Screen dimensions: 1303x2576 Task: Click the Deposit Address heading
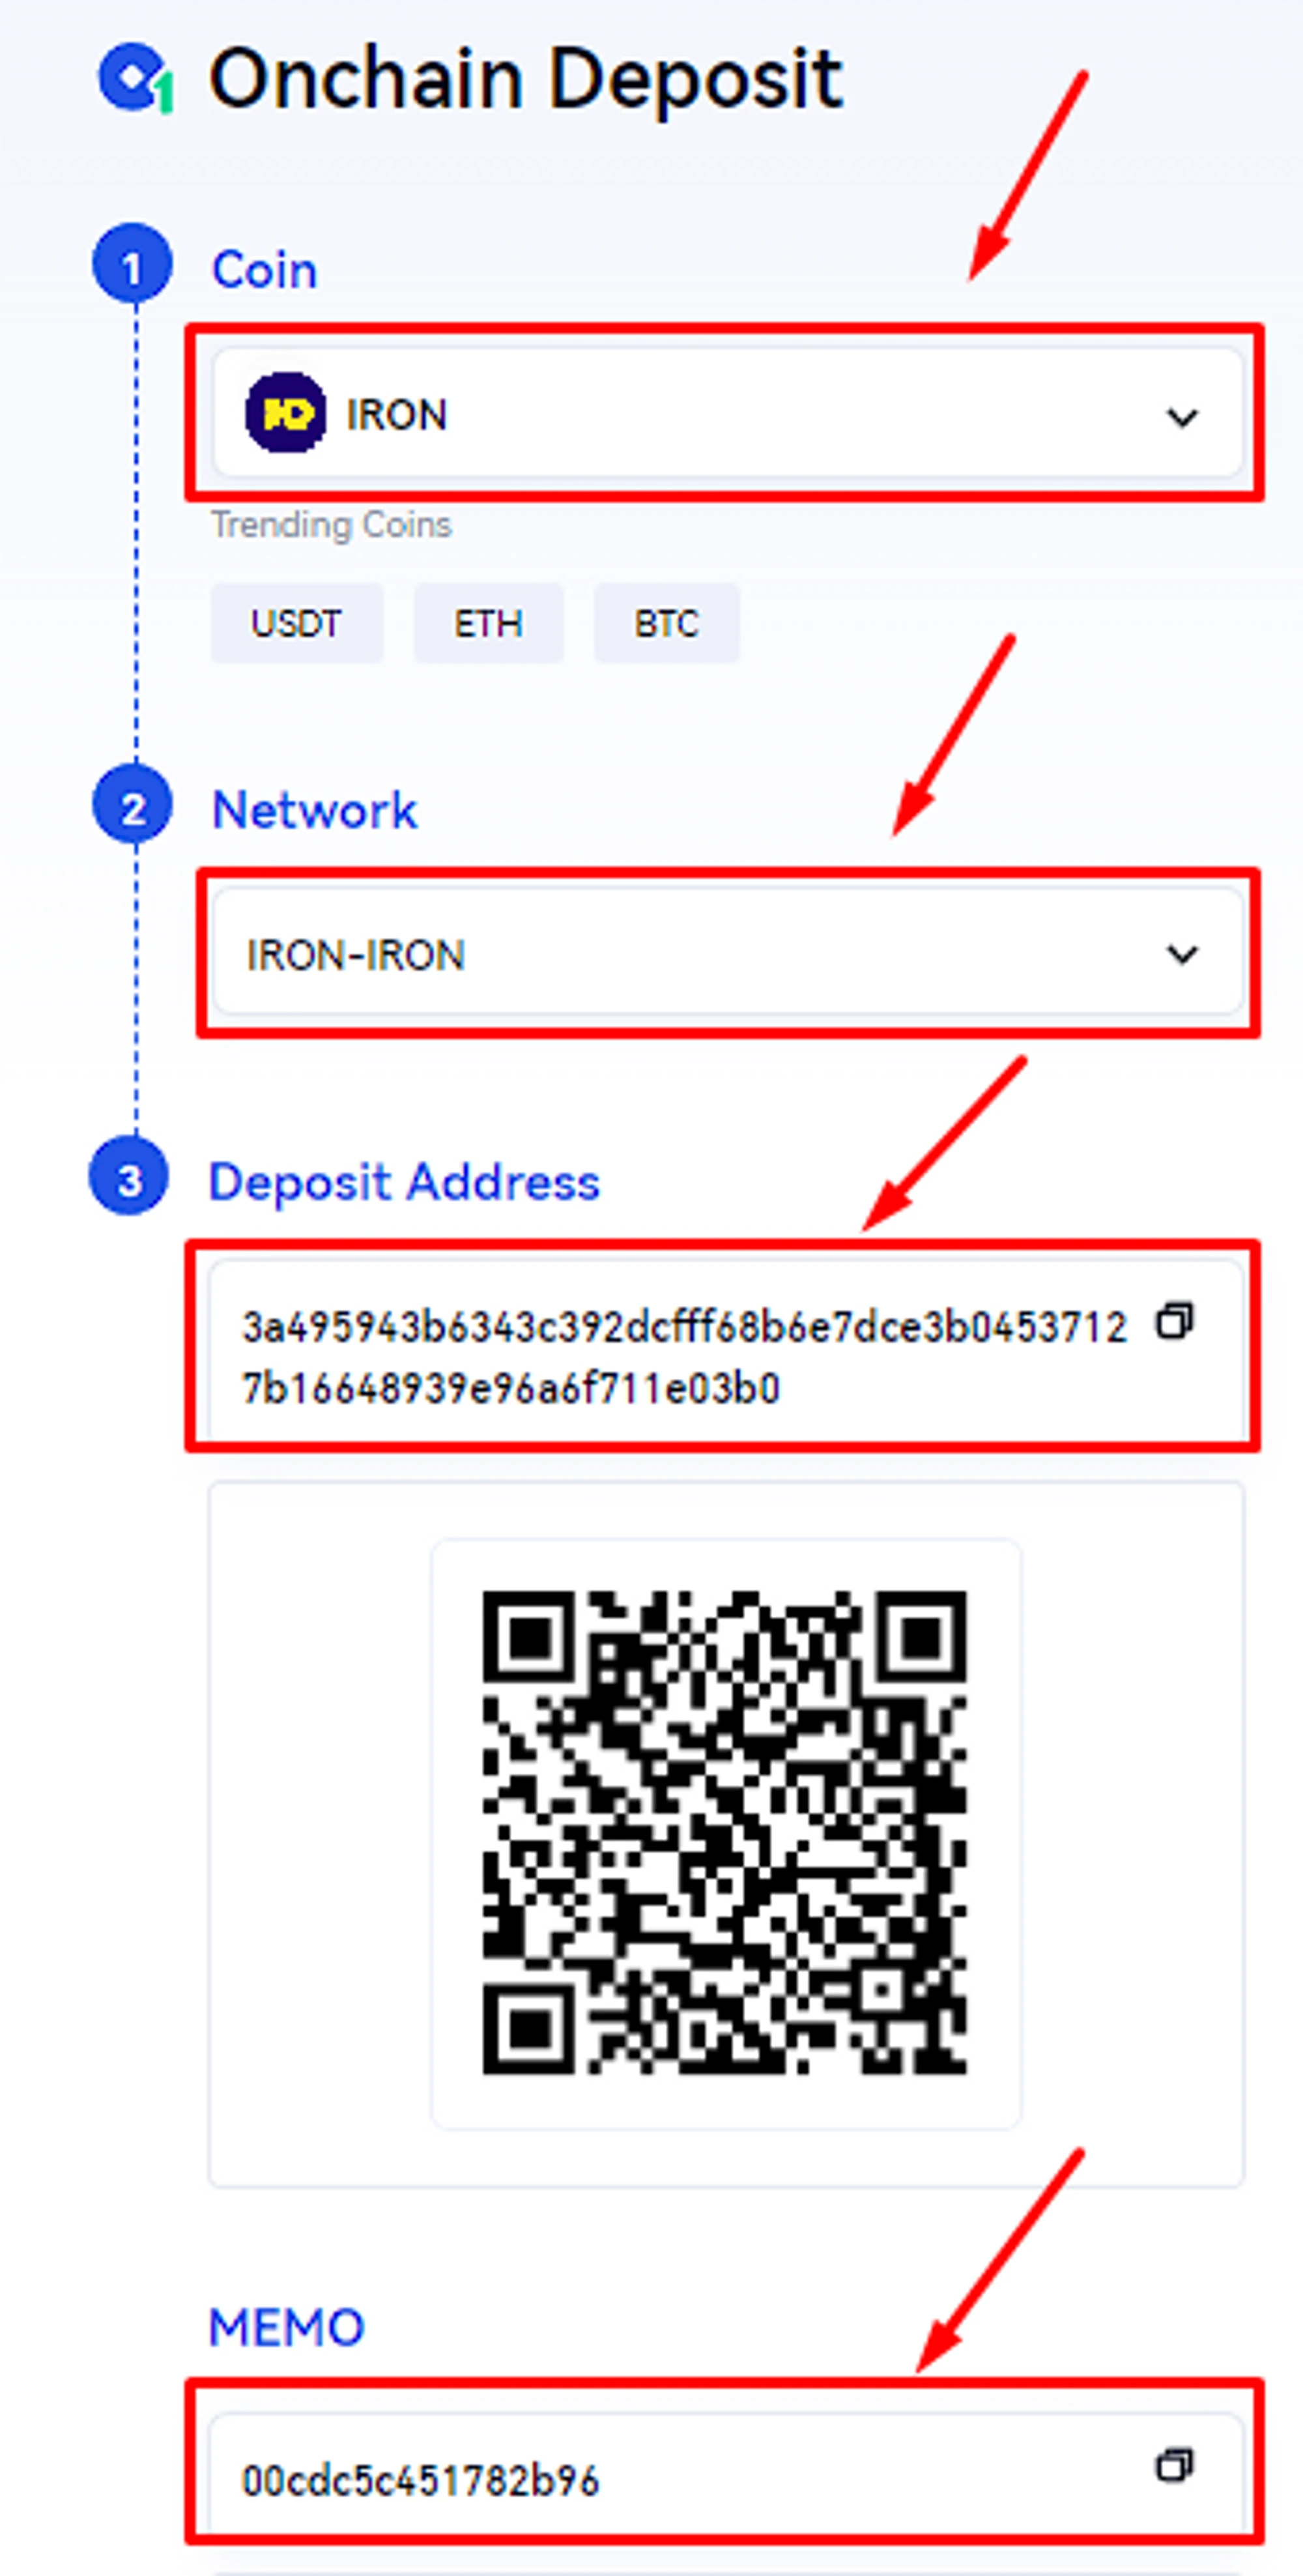pyautogui.click(x=404, y=1182)
